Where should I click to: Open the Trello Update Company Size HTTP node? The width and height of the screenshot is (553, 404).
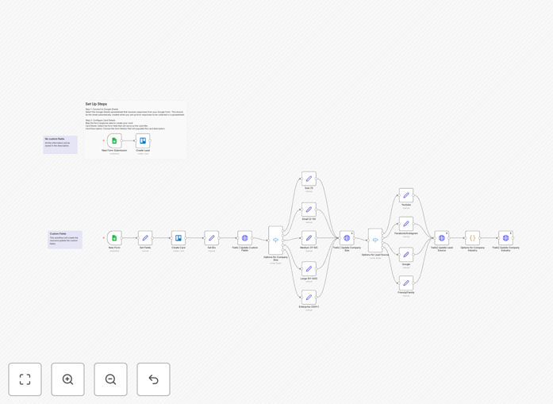347,238
